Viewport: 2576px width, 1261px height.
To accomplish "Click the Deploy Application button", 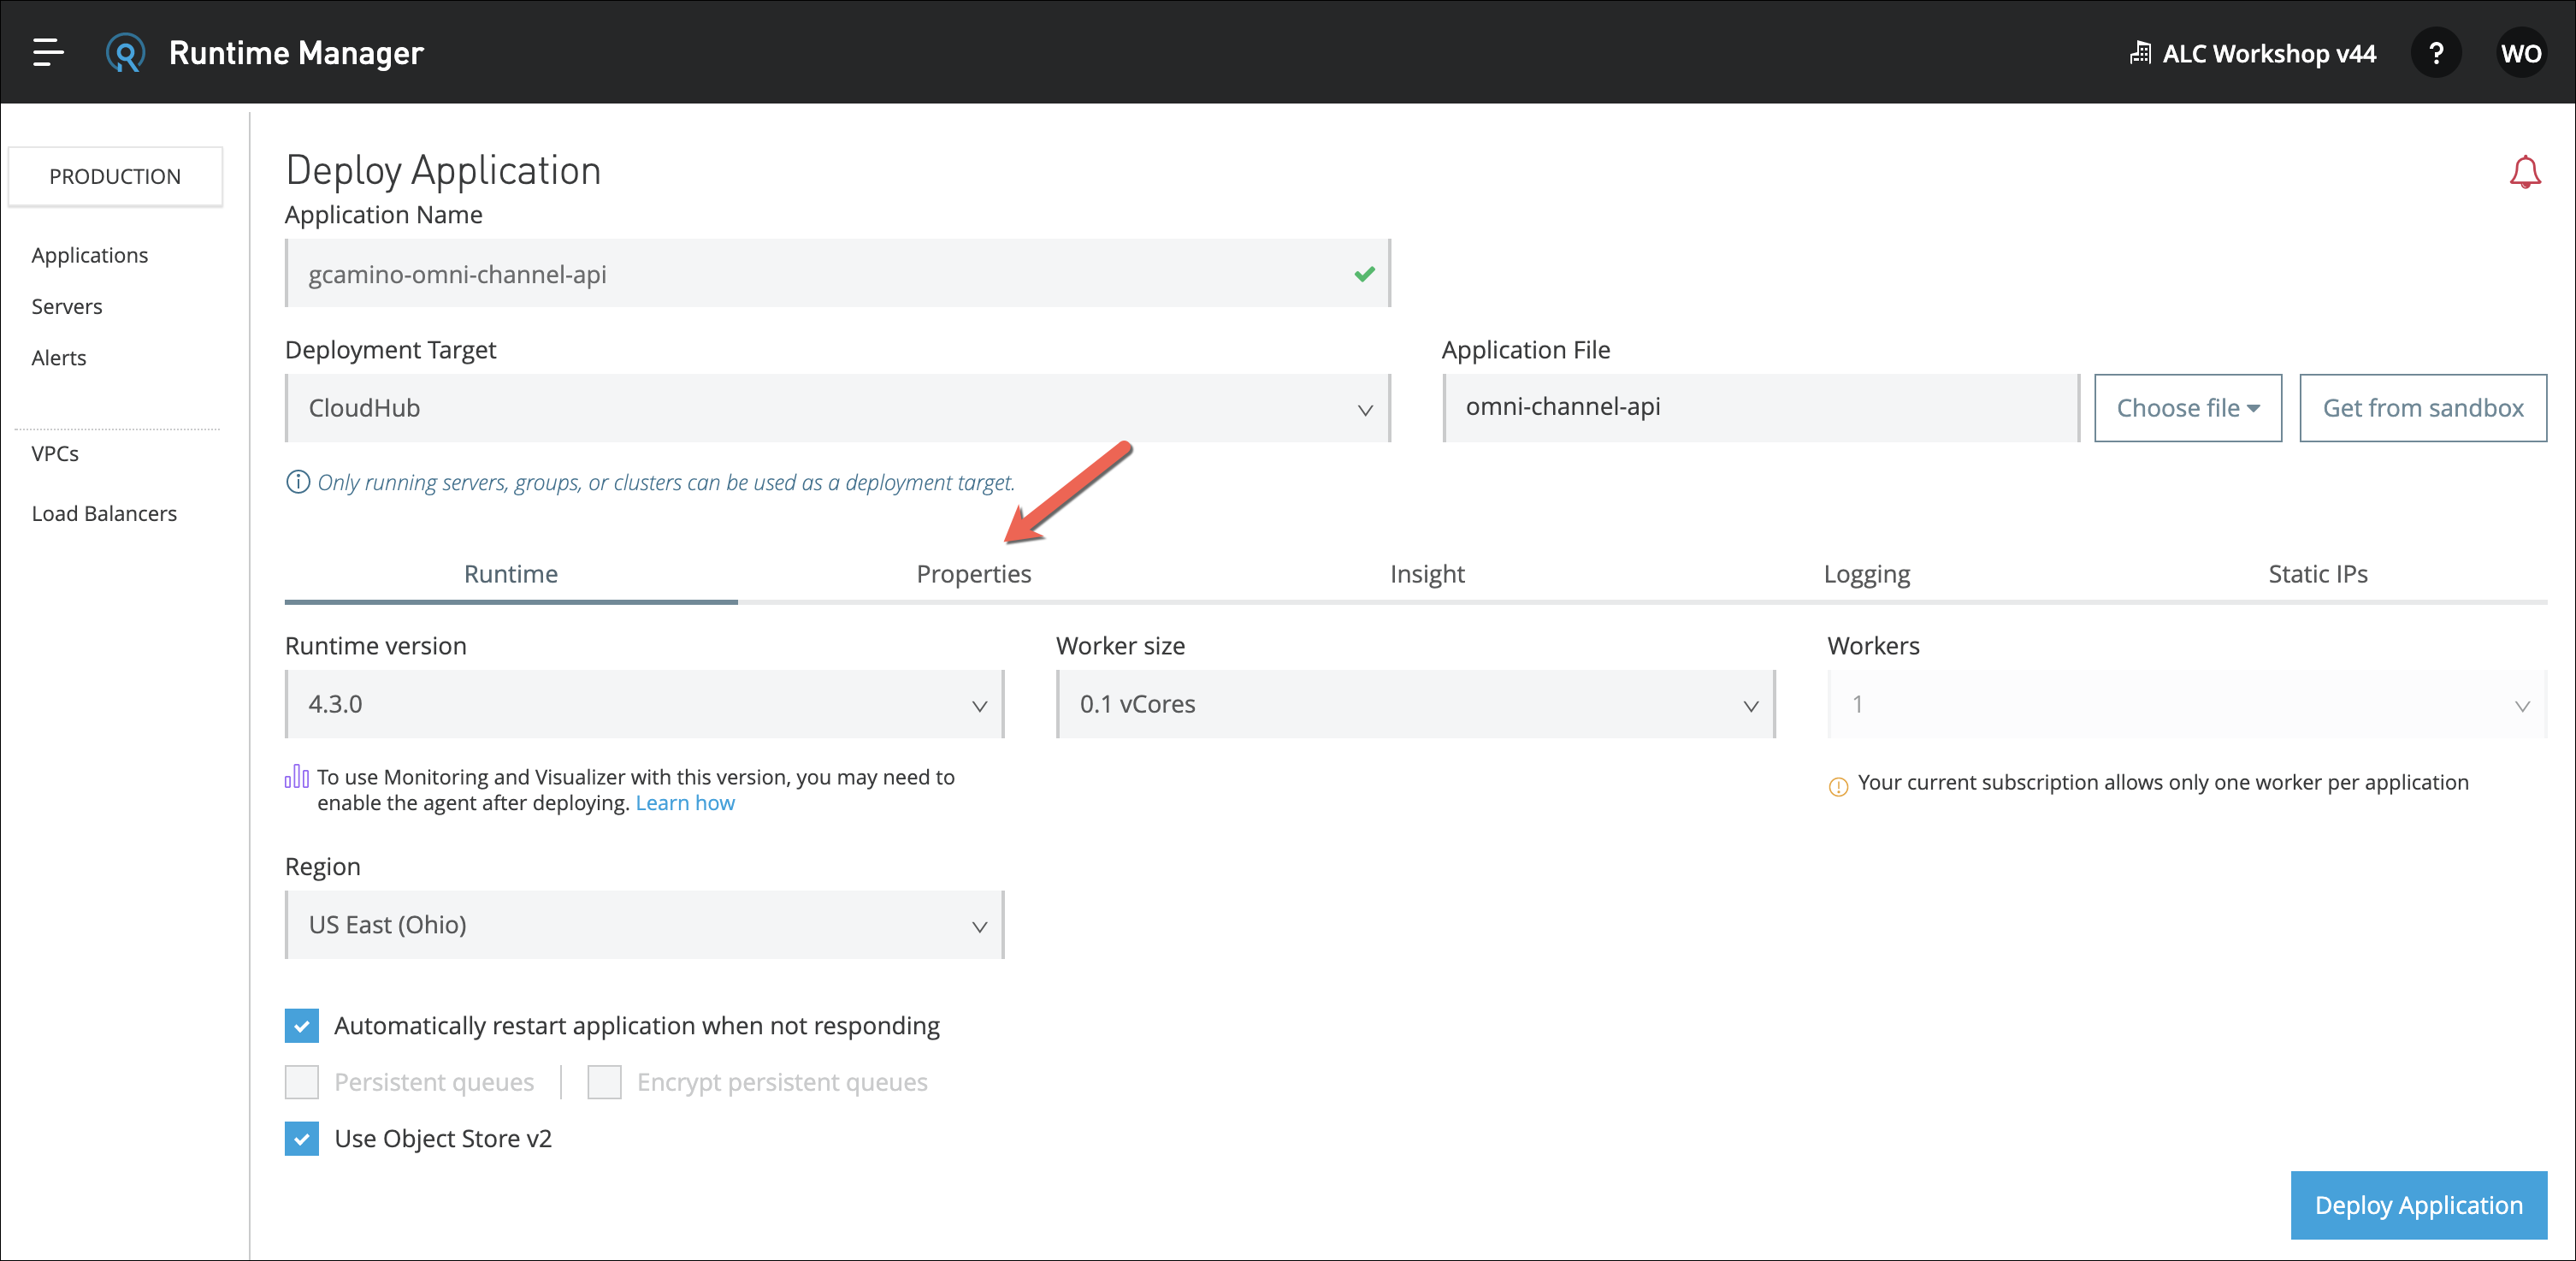I will [2419, 1205].
